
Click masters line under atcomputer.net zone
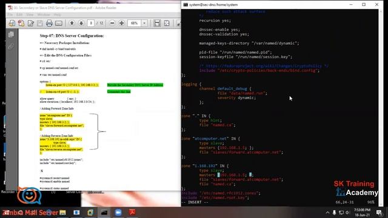pyautogui.click(x=226, y=148)
